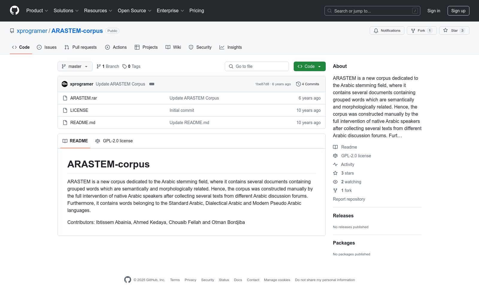
Task: View the 1 Branch link
Action: [x=108, y=66]
